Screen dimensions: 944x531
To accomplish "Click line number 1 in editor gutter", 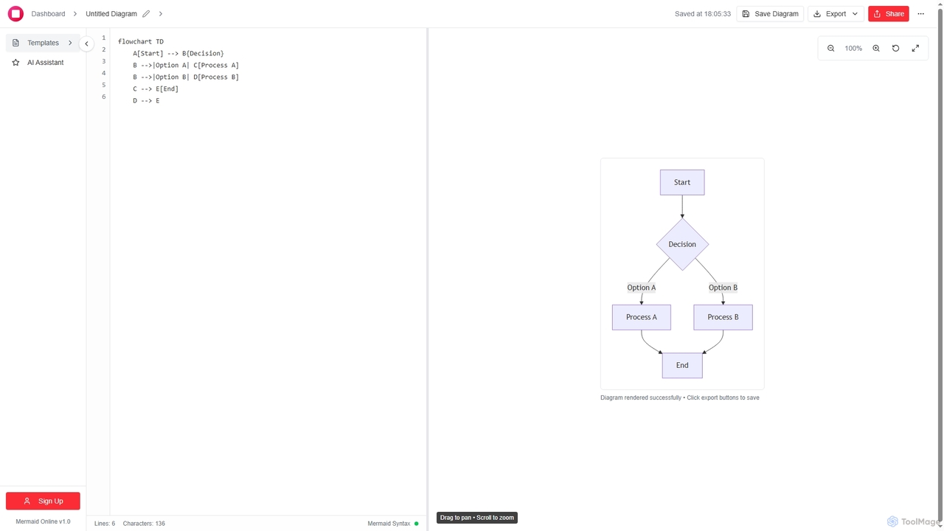I will click(104, 38).
